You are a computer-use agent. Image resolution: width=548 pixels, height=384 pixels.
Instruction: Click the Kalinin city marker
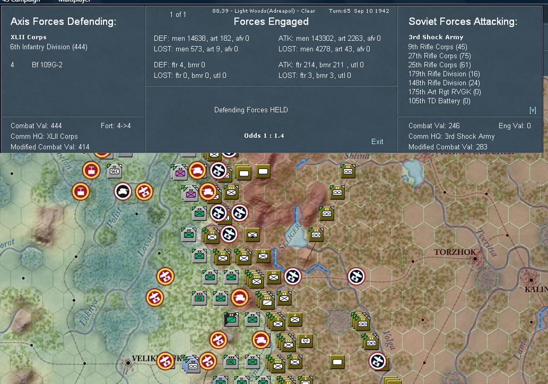[x=531, y=280]
